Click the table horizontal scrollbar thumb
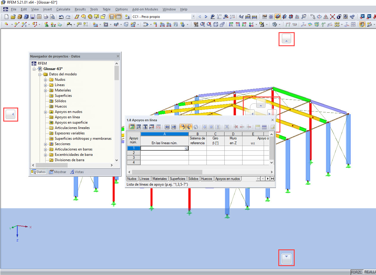376x275 pixels. [x=167, y=172]
